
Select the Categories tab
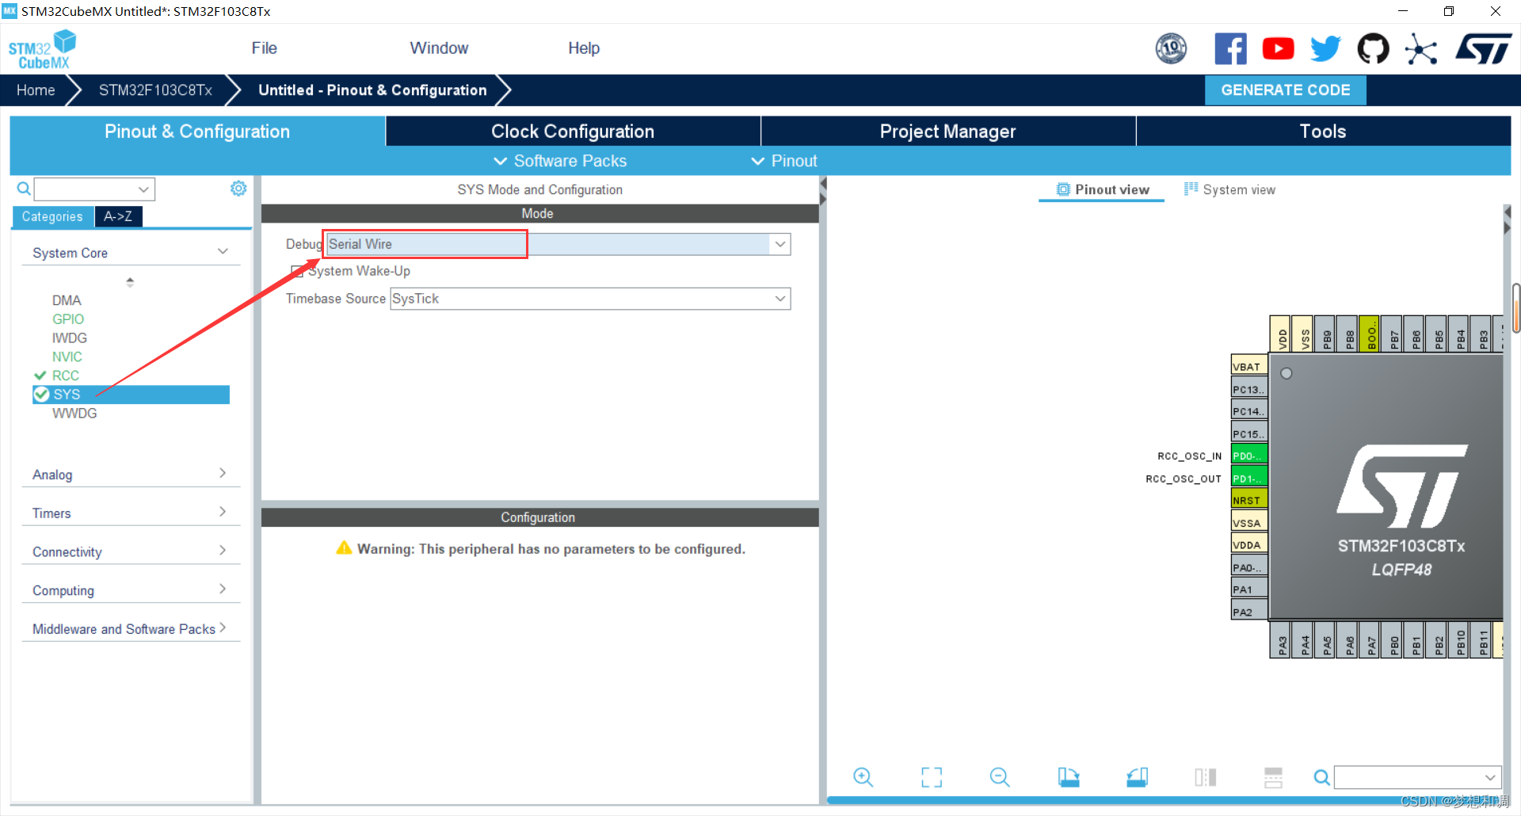pos(52,216)
